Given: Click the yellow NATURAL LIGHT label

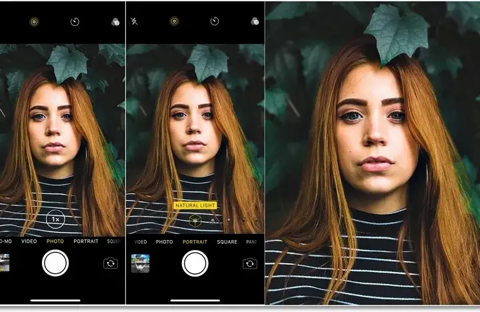Looking at the screenshot, I should click(x=195, y=205).
